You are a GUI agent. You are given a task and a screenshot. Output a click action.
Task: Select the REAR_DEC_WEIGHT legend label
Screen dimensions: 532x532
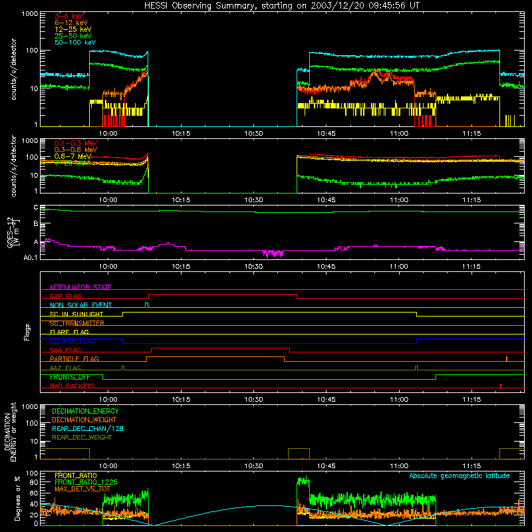tap(82, 438)
